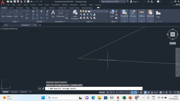Expand the Layers panel
This screenshot has height=101, width=180.
[89, 22]
